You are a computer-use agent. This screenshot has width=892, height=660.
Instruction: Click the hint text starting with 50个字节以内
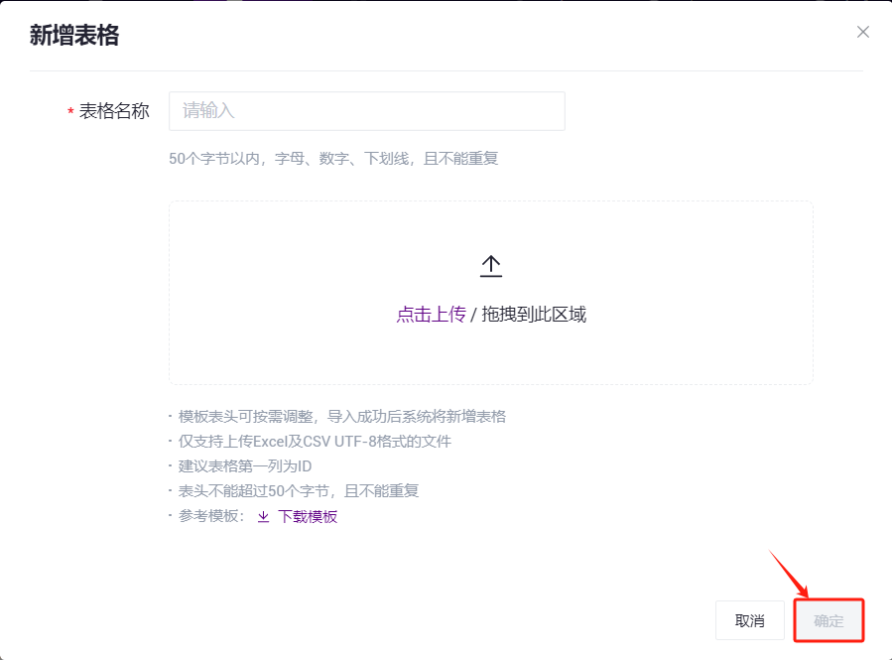click(333, 158)
